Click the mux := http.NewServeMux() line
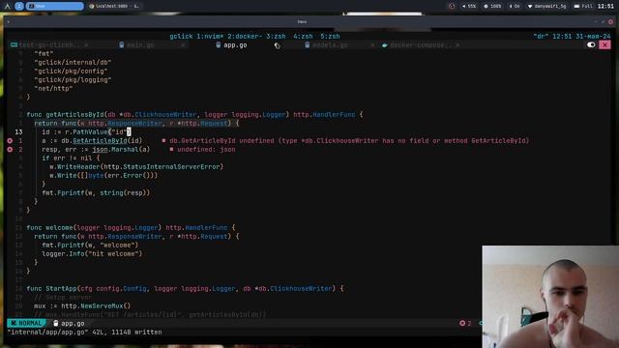Screen dimensions: 619x348 82,305
